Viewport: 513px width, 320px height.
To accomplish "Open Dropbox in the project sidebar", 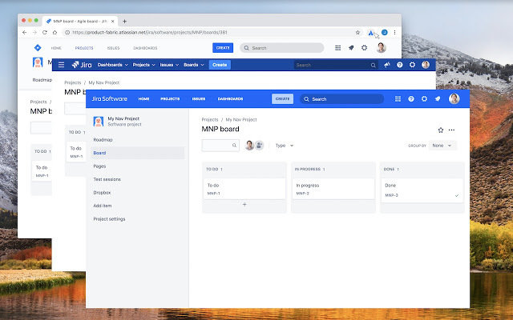I will tap(137, 193).
